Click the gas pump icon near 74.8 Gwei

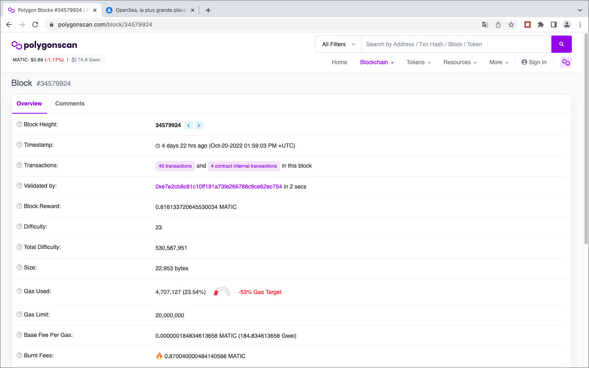click(74, 60)
